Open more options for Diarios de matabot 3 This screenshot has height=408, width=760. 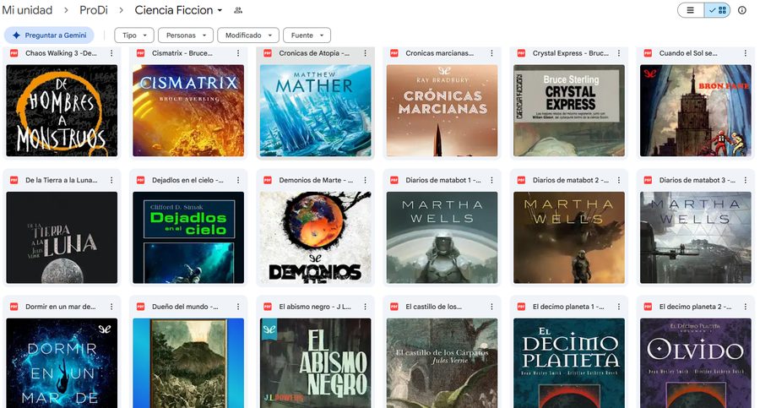pyautogui.click(x=745, y=180)
